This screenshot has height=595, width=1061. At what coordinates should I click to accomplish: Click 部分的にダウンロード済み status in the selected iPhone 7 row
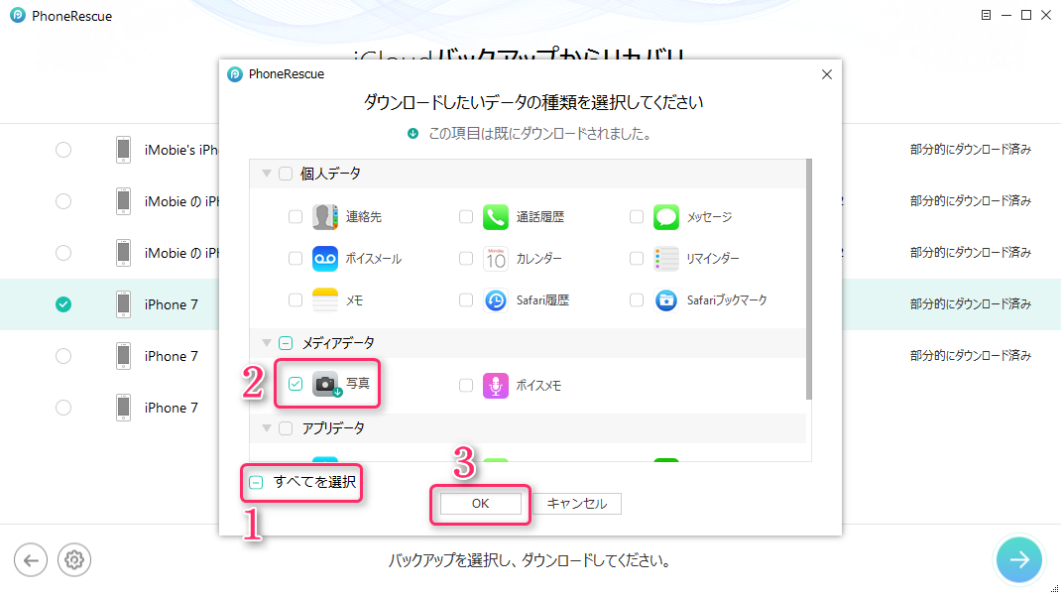[971, 303]
